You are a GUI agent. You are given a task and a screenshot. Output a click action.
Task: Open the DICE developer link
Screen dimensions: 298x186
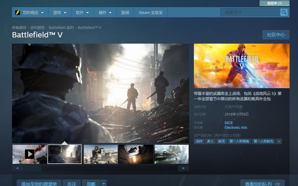click(x=229, y=123)
